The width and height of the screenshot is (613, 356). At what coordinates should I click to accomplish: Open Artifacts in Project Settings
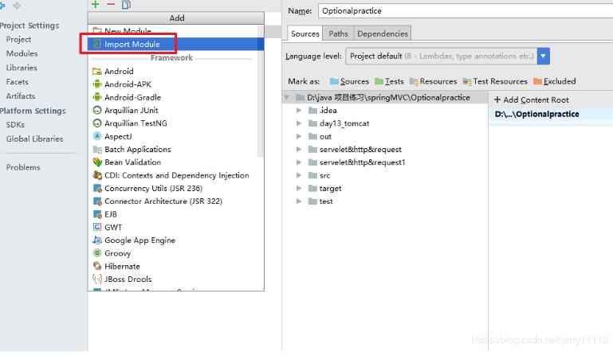21,96
